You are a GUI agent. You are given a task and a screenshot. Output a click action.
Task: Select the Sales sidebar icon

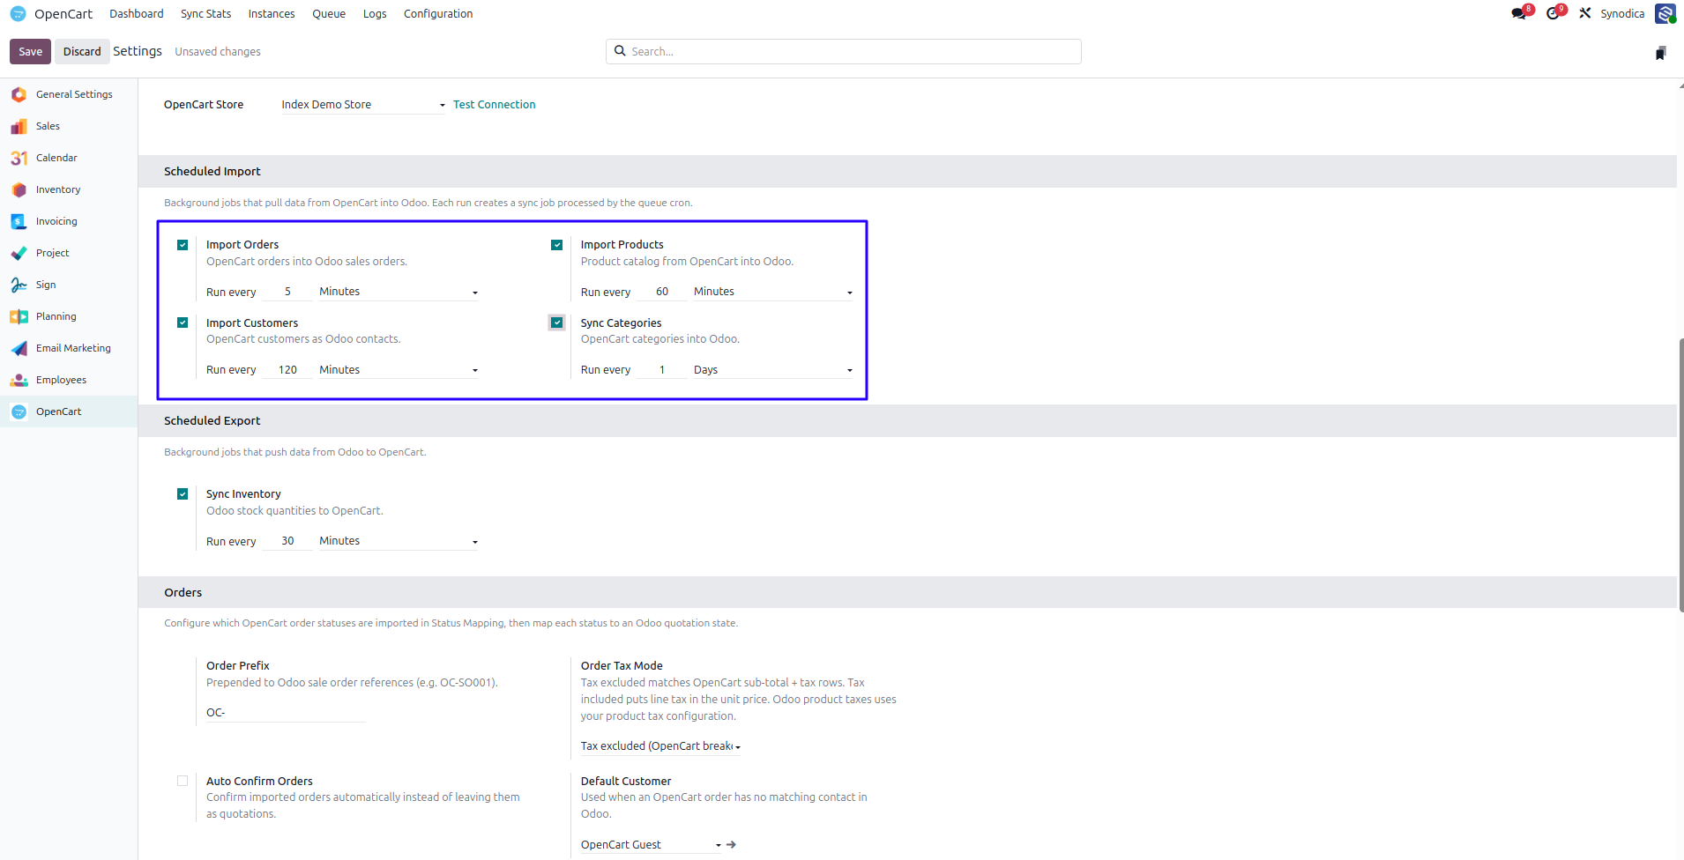19,126
